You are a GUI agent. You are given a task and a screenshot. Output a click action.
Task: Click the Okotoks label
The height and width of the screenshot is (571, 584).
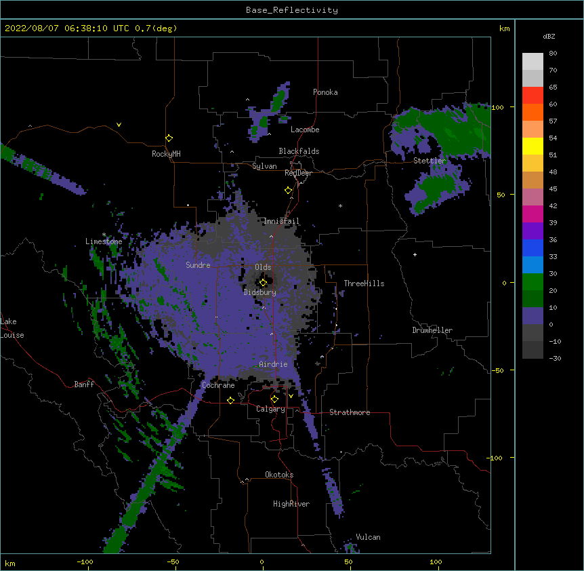279,475
